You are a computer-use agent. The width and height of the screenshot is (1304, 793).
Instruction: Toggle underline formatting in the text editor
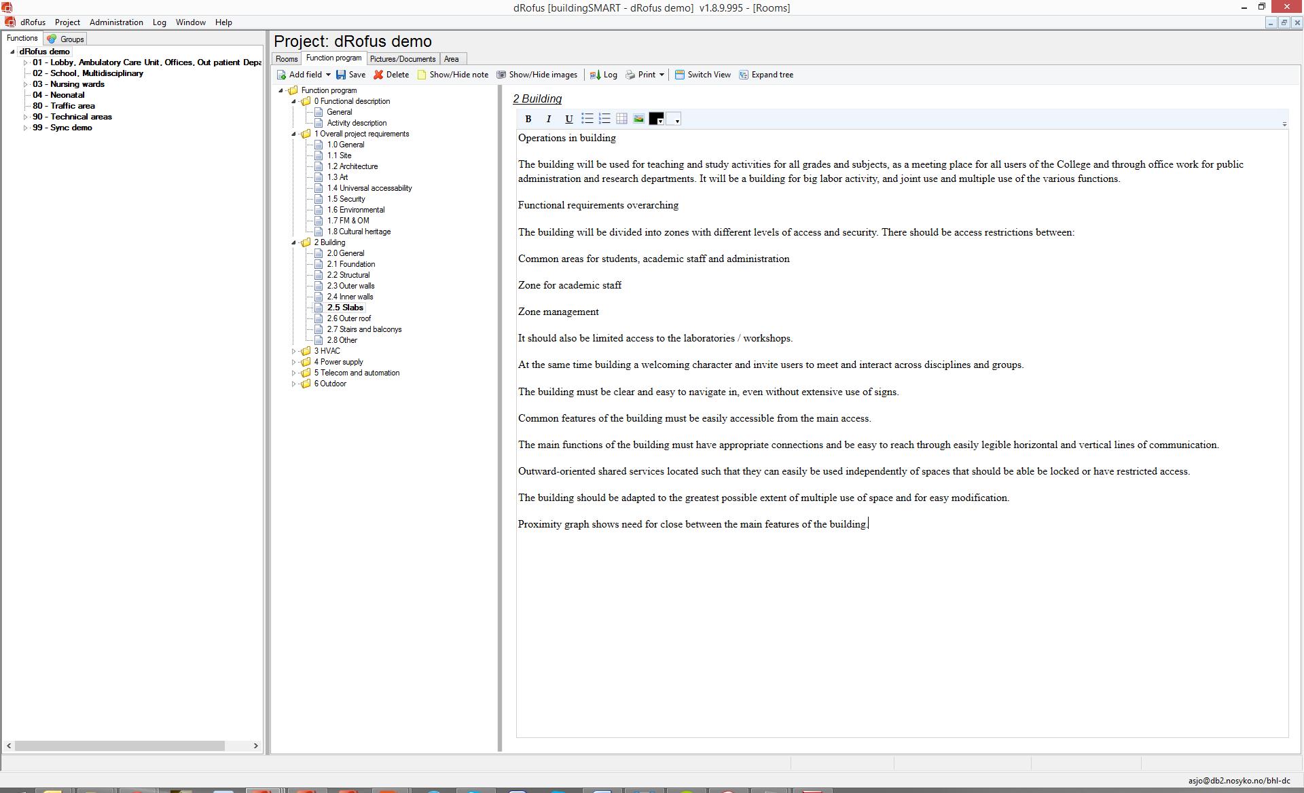(568, 119)
